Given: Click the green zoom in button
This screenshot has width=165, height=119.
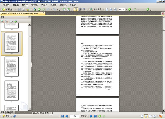Looking at the screenshot, I should tap(148, 9).
